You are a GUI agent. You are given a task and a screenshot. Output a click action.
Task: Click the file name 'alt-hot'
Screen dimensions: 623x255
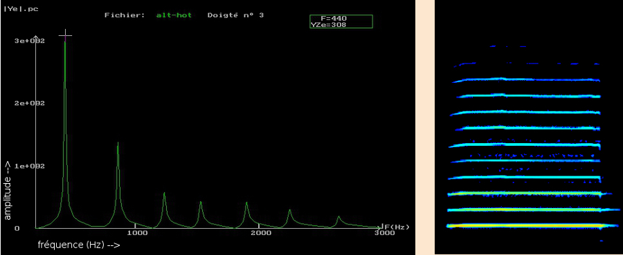coord(174,15)
